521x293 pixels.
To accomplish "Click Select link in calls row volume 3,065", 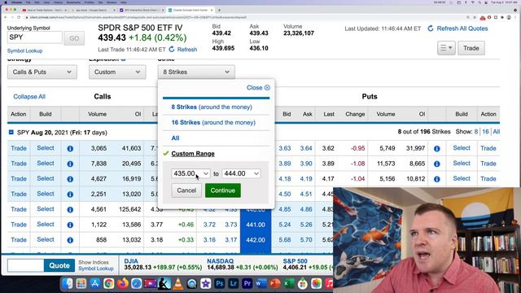I will coord(46,148).
